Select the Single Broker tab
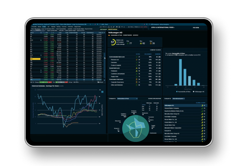 tap(77, 27)
